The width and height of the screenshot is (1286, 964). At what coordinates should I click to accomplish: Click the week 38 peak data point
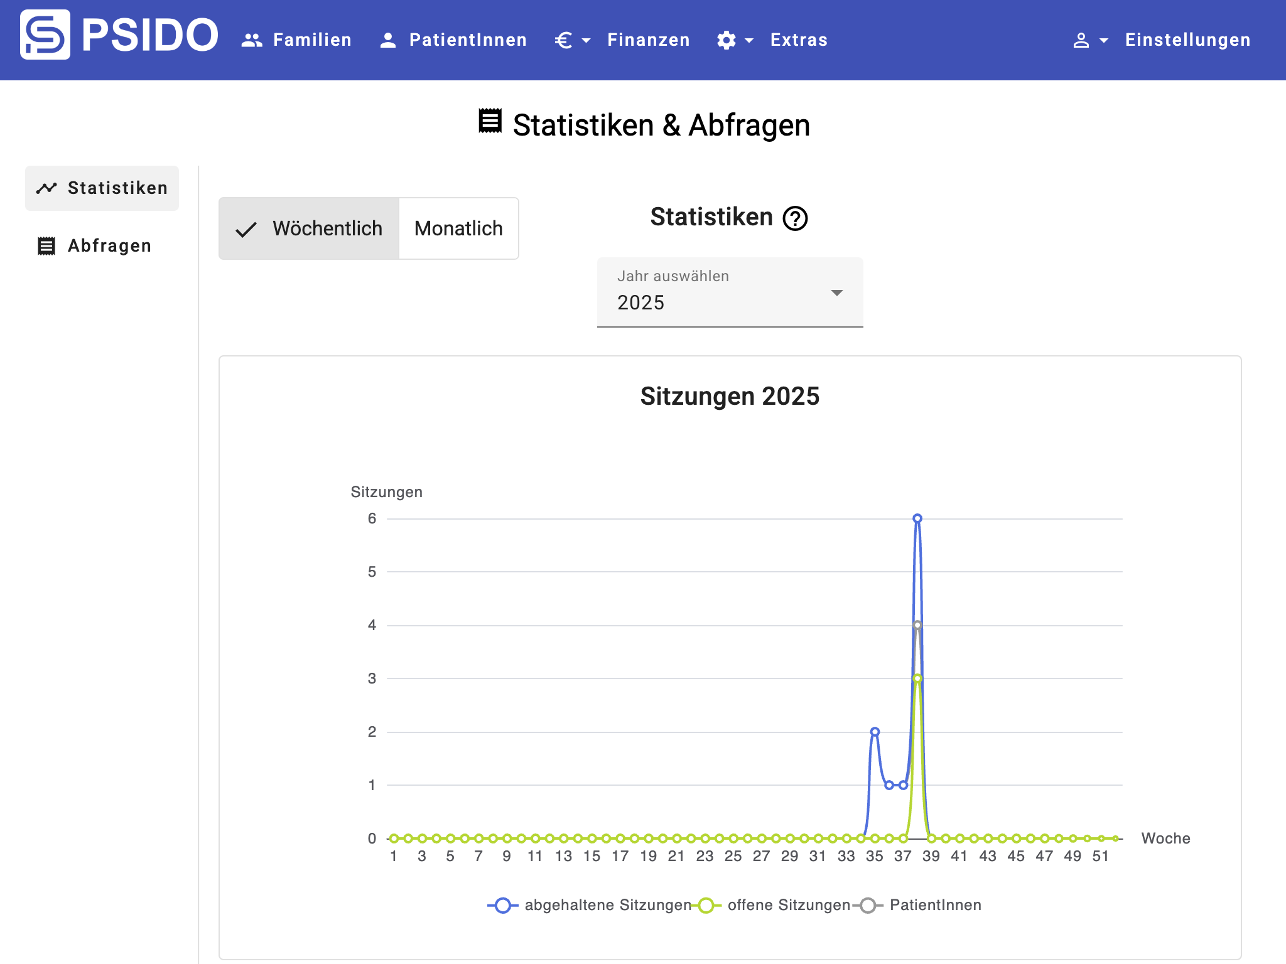[x=917, y=518]
